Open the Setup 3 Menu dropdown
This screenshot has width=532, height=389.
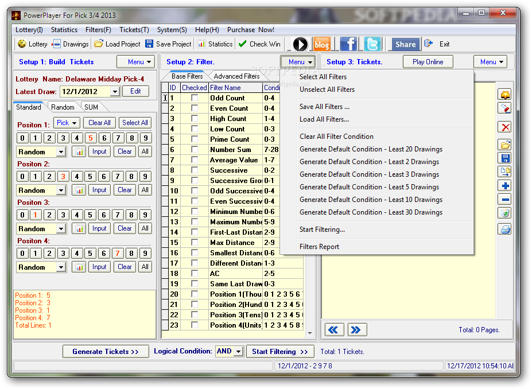490,62
